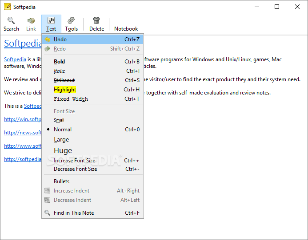The image size is (308, 240).
Task: Select Large font size
Action: click(92, 140)
